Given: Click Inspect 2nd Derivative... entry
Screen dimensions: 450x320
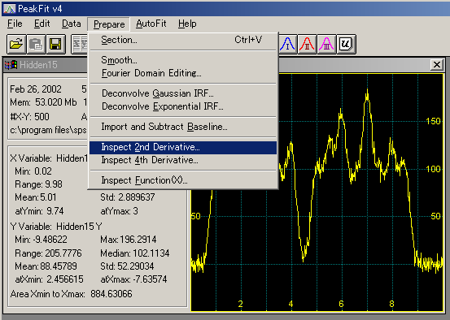Looking at the screenshot, I should [x=183, y=147].
